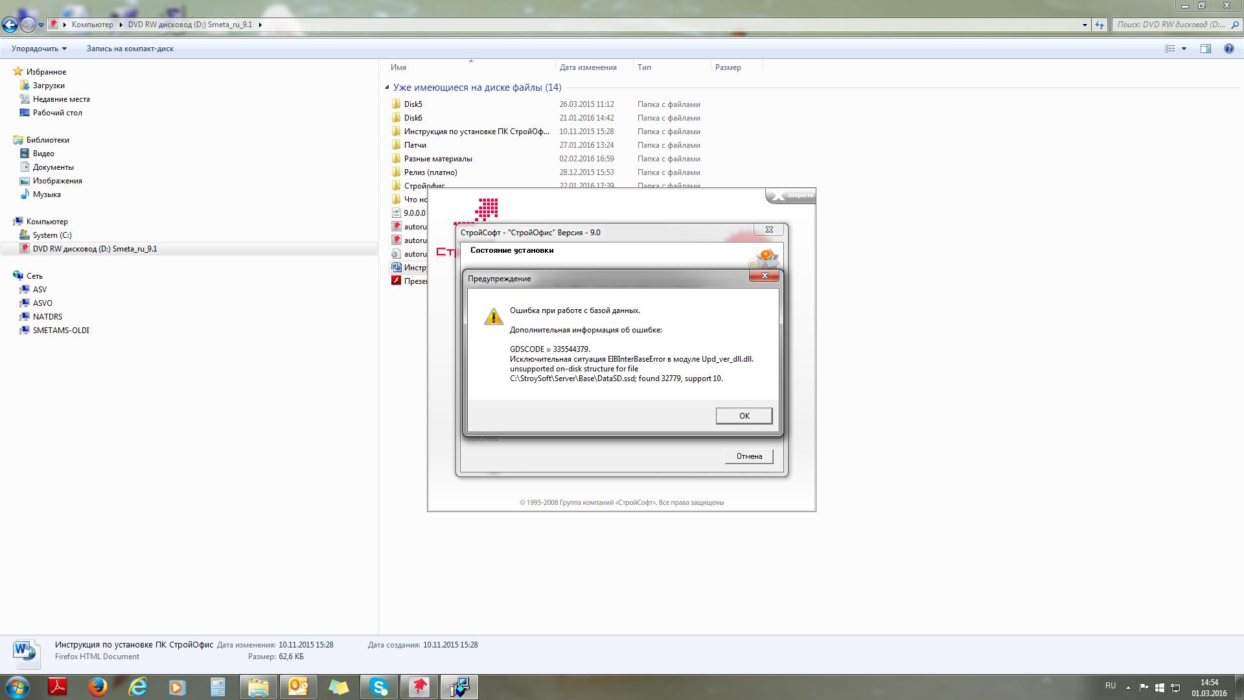Select the Патчи folder icon
1244x700 pixels.
(396, 145)
